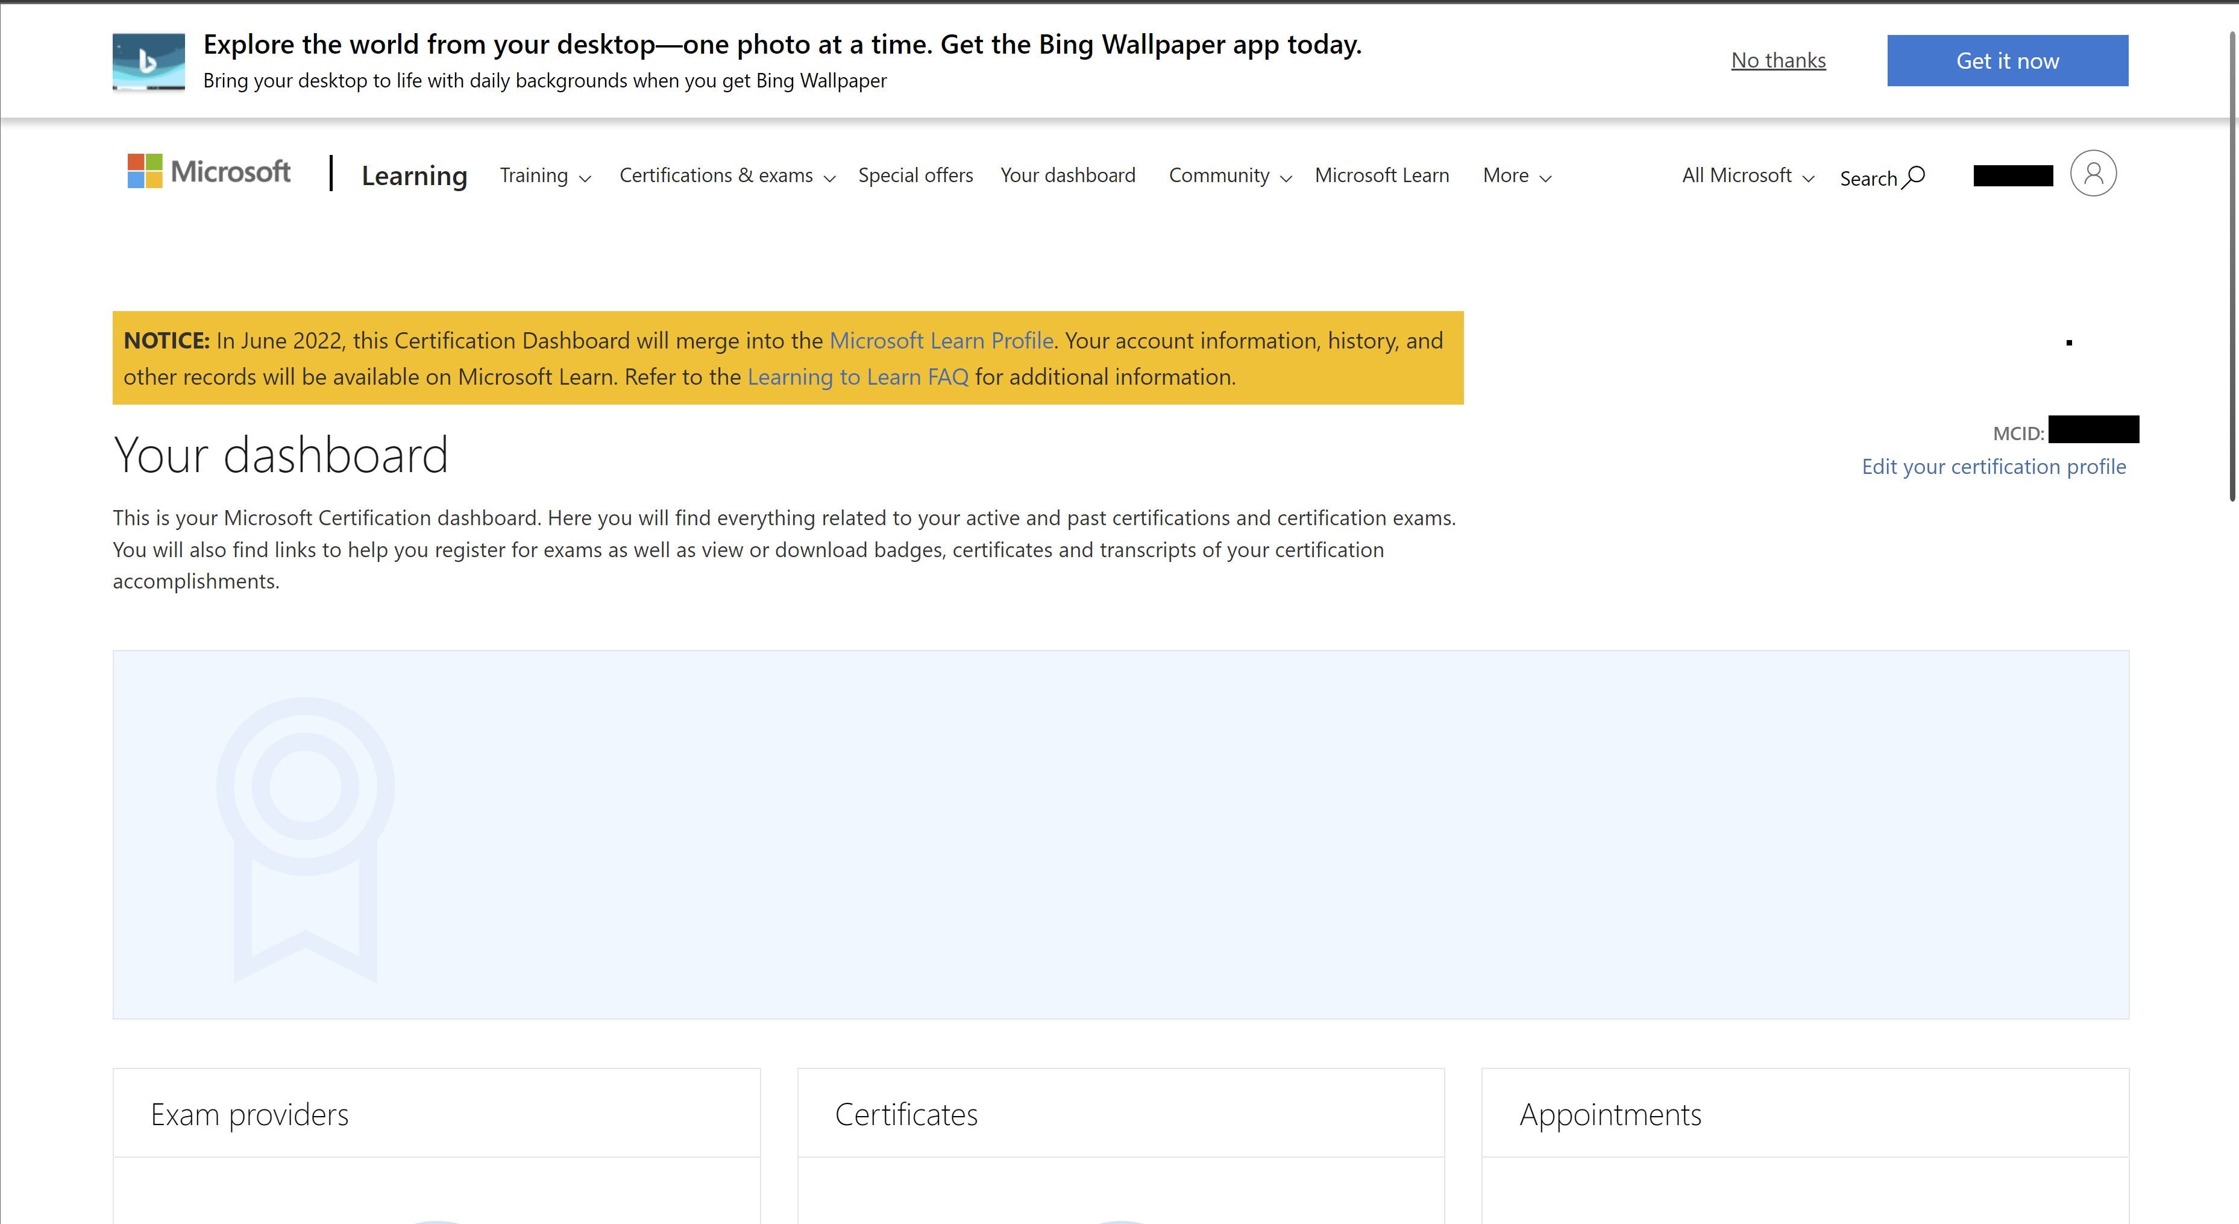Click the user account avatar icon
Image resolution: width=2239 pixels, height=1224 pixels.
point(2094,173)
